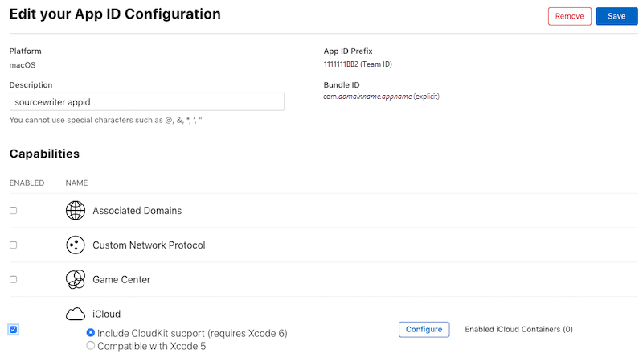Screen dimensions: 643x358
Task: Remove this App ID
Action: pos(570,16)
